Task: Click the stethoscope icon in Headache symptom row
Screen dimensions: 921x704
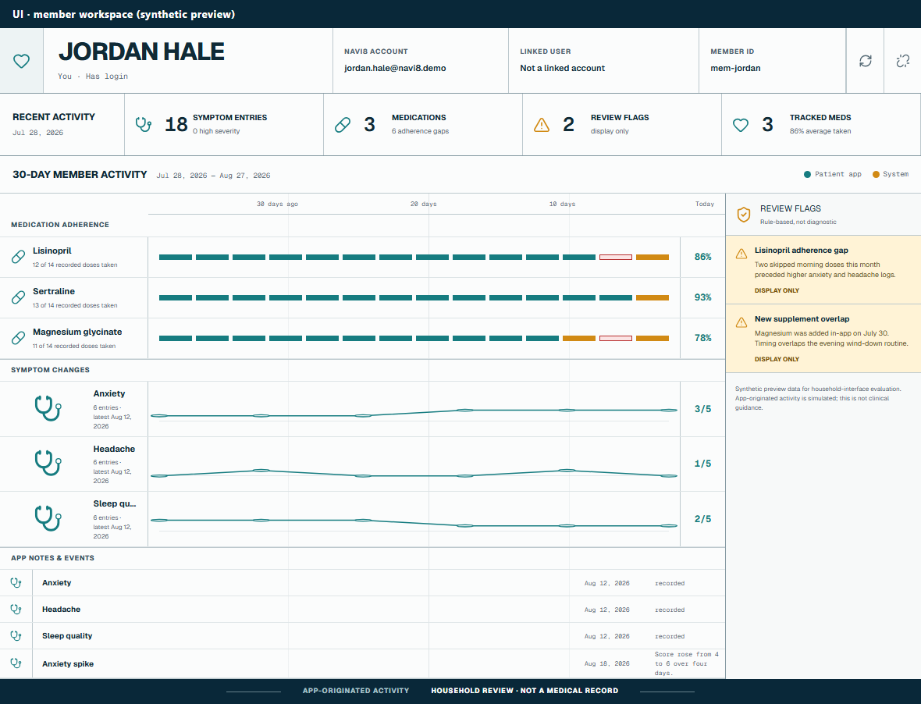Action: 48,463
